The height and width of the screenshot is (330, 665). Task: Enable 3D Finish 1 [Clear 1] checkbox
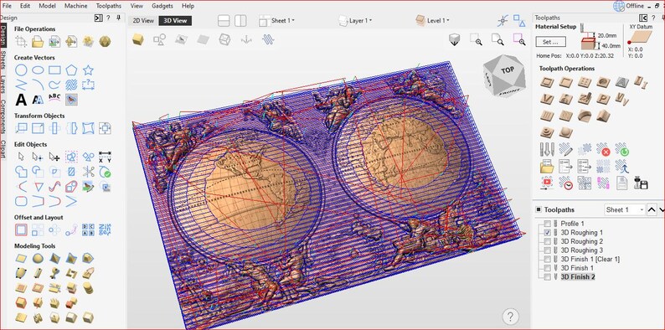(548, 259)
